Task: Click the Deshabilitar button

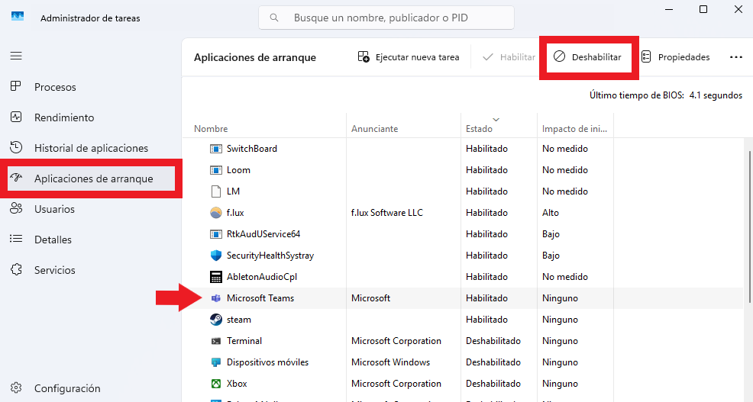Action: [x=587, y=57]
